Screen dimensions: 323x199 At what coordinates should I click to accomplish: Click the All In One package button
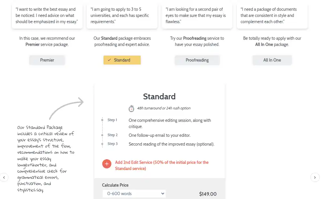(x=272, y=60)
